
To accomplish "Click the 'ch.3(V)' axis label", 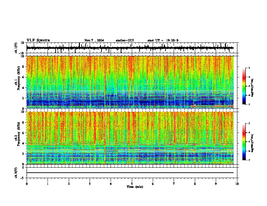I will pyautogui.click(x=16, y=173).
